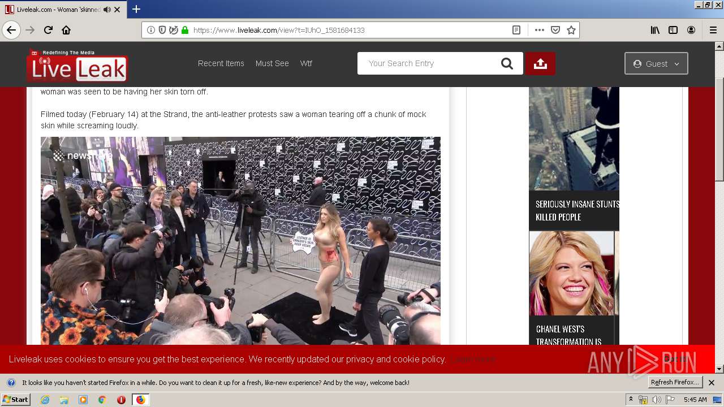
Task: Go to Firefox home page icon
Action: coord(66,30)
